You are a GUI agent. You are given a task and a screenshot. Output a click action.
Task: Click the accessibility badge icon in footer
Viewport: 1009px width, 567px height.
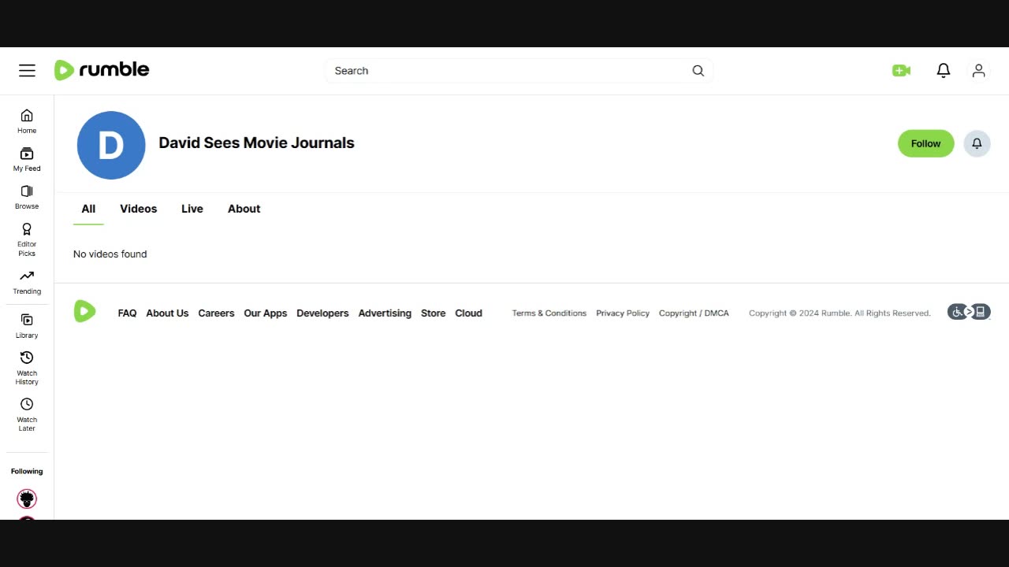pos(969,312)
